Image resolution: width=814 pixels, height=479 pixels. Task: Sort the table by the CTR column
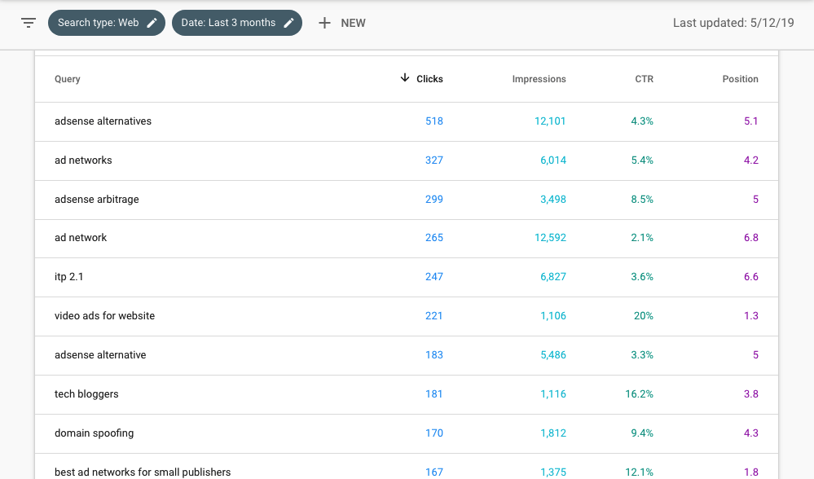(x=643, y=78)
